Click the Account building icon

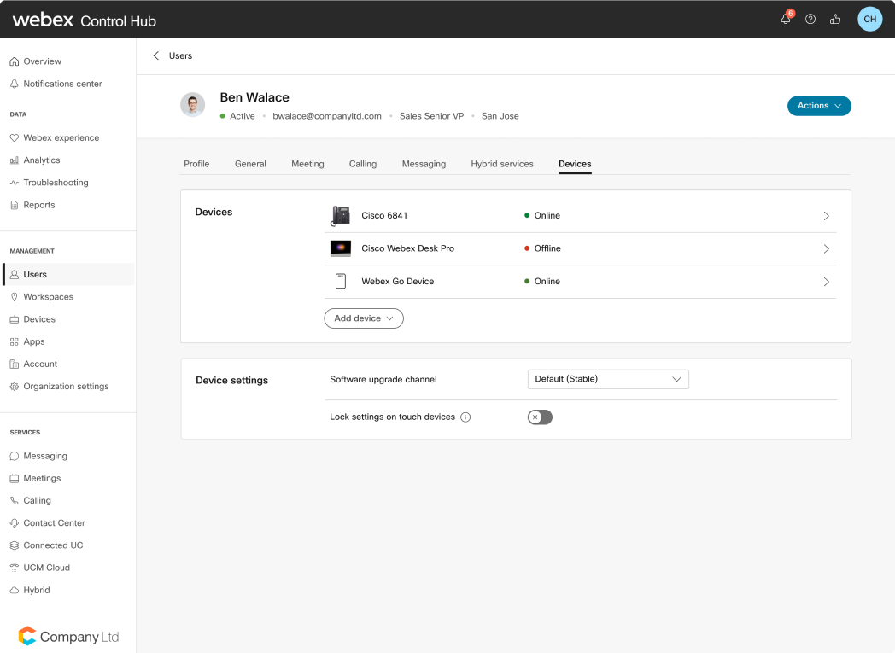[x=15, y=364]
